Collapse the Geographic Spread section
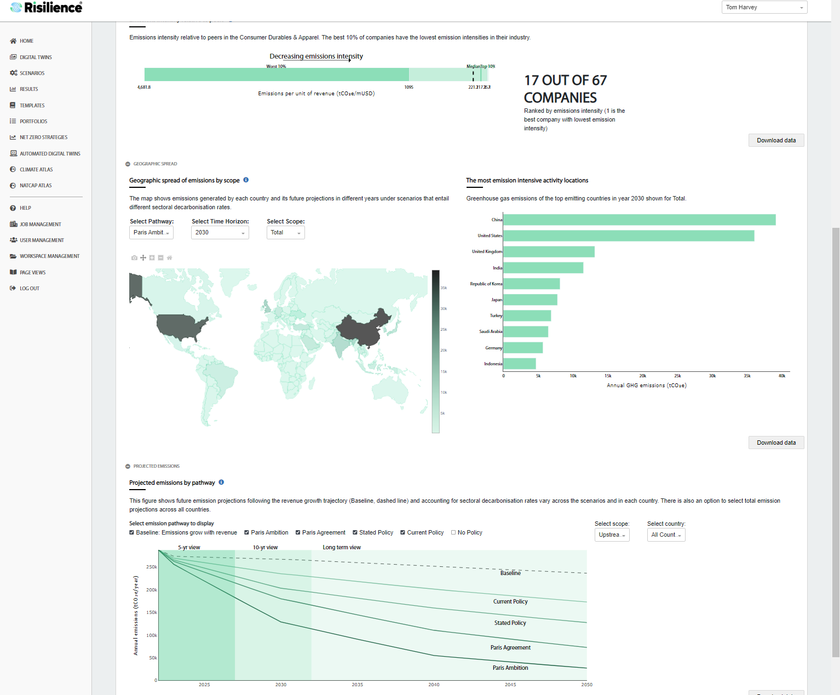The height and width of the screenshot is (695, 840). (128, 164)
